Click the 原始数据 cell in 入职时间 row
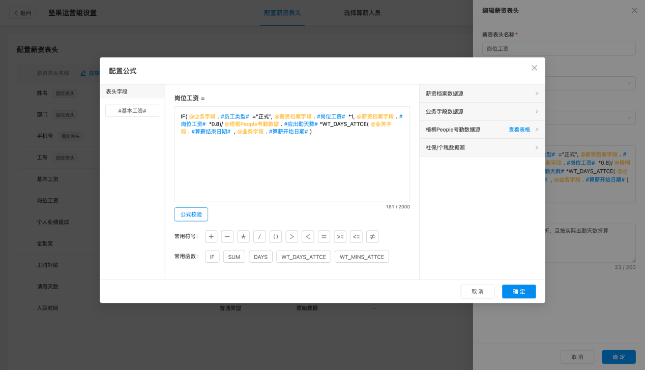Image resolution: width=645 pixels, height=370 pixels. pyautogui.click(x=307, y=308)
